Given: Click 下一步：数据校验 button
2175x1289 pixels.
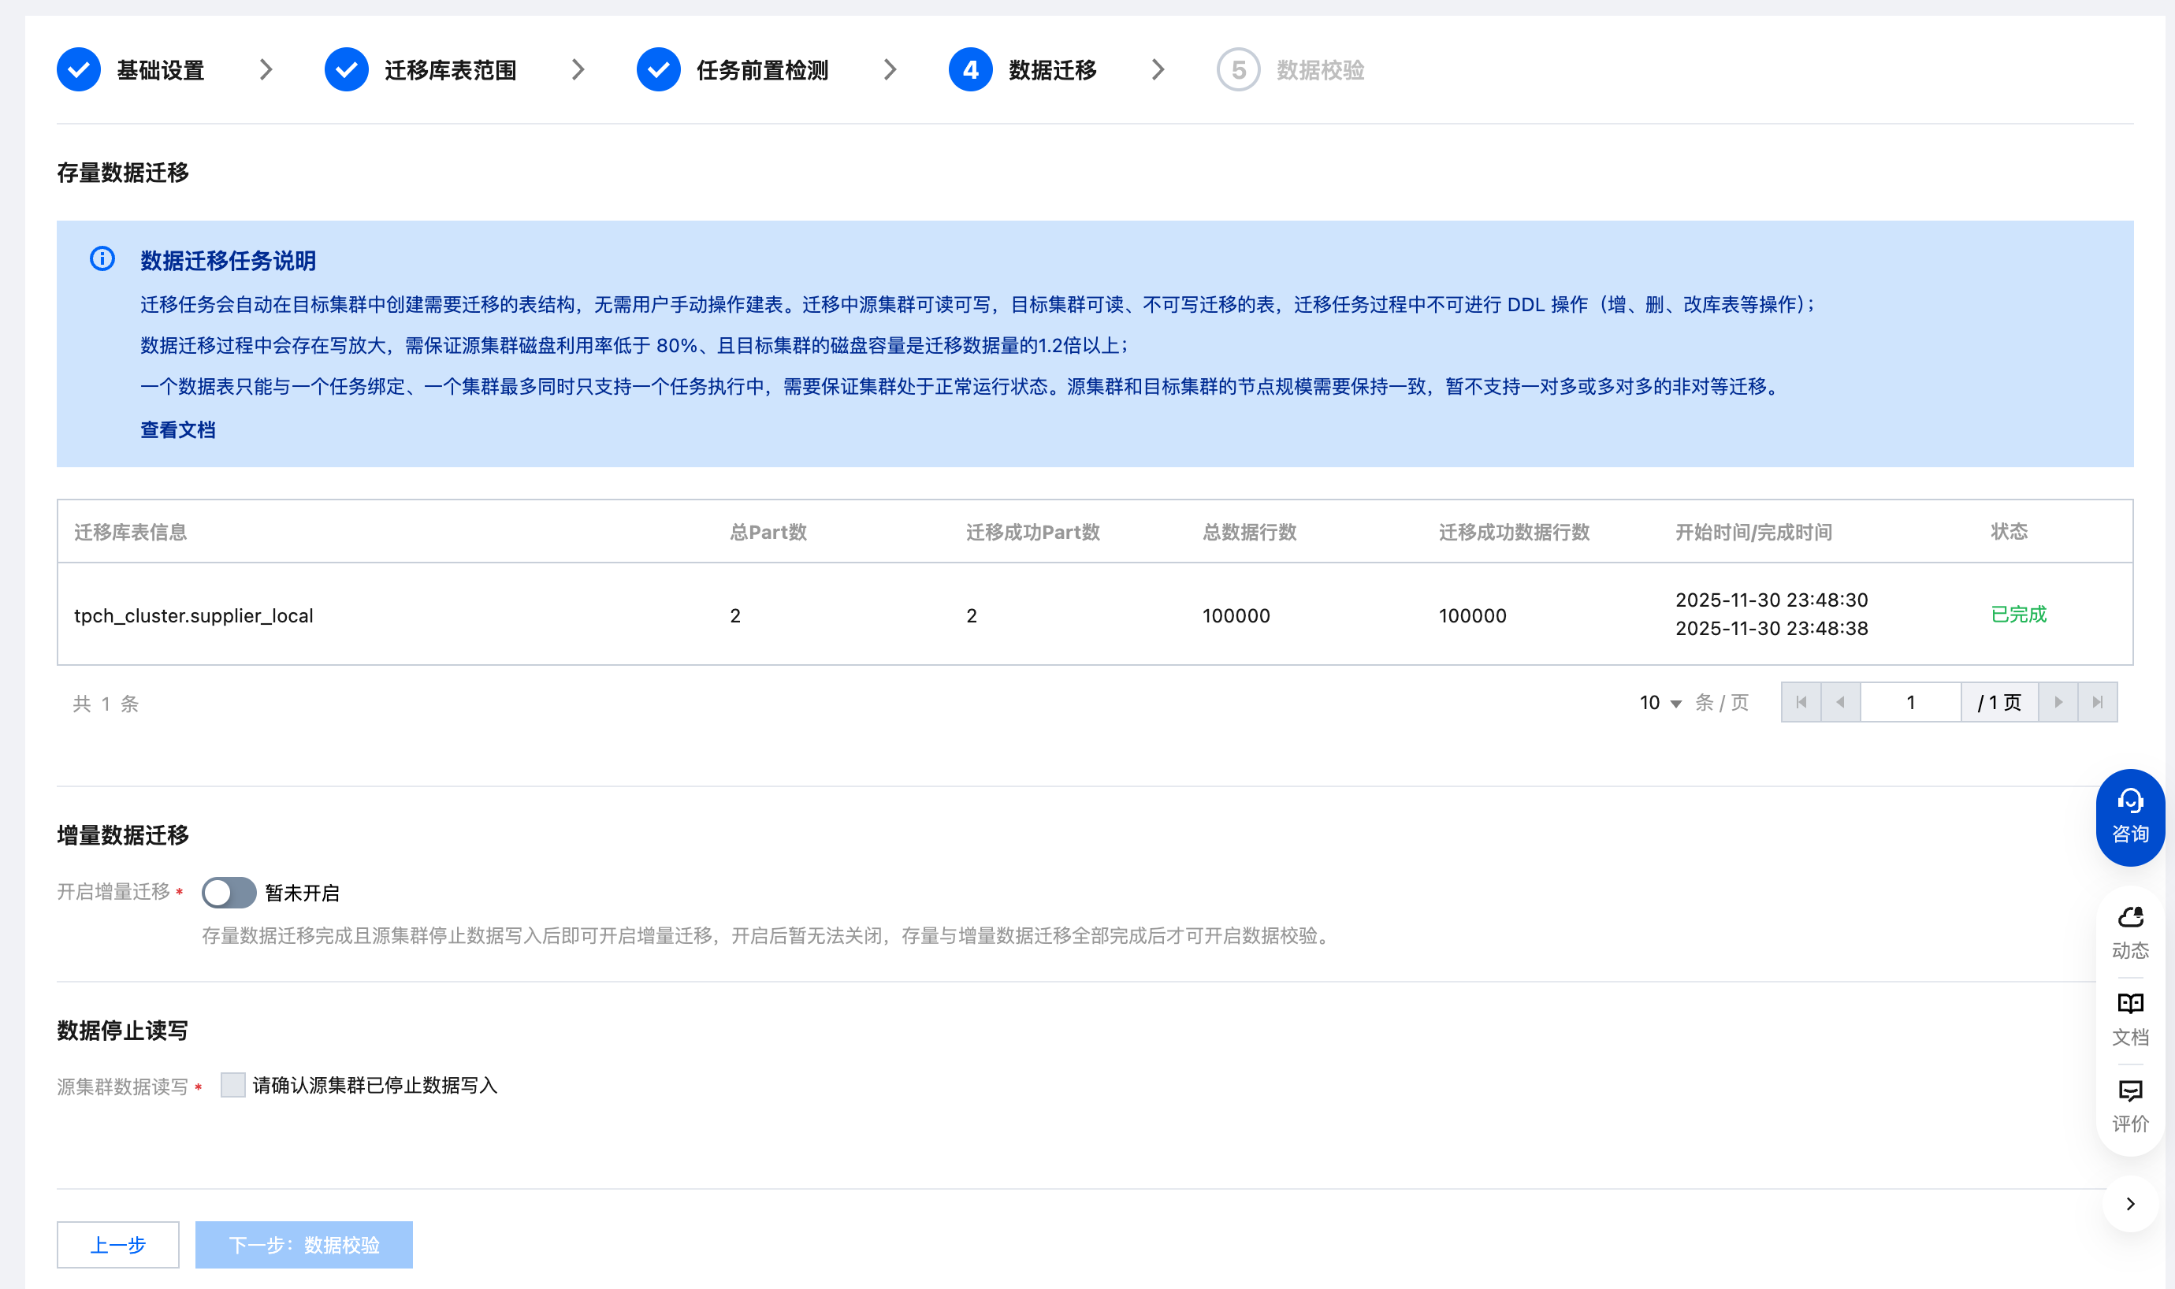Looking at the screenshot, I should pos(303,1244).
